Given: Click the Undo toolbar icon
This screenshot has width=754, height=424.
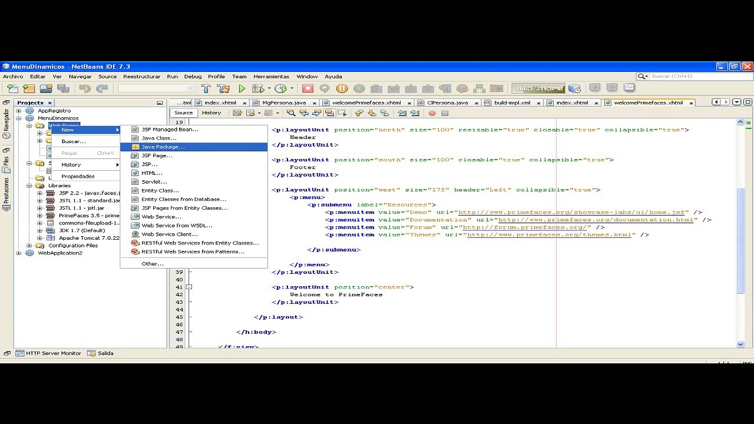Looking at the screenshot, I should [85, 88].
